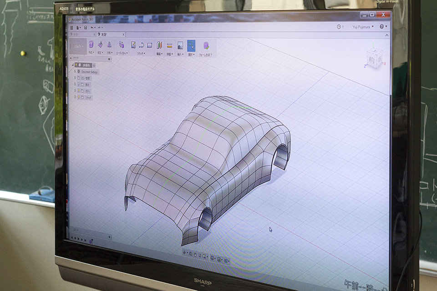Open the 選択 Select dropdown

pyautogui.click(x=191, y=55)
